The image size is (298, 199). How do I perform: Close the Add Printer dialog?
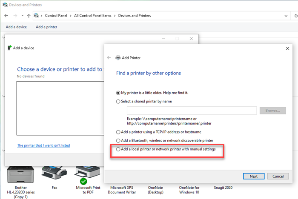pyautogui.click(x=287, y=48)
